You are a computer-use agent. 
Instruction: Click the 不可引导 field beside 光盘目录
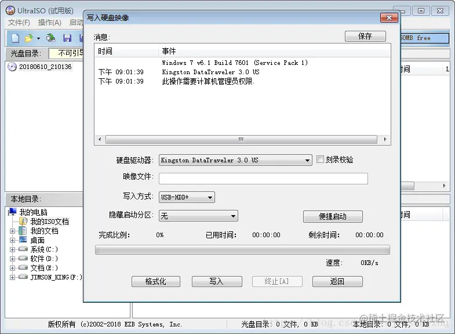click(66, 53)
